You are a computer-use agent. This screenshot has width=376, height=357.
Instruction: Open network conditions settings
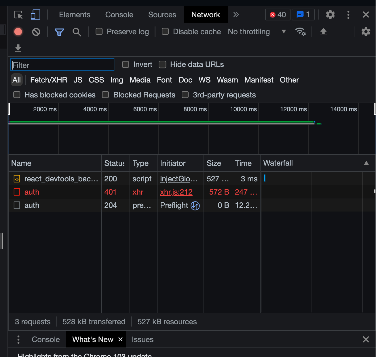click(301, 32)
